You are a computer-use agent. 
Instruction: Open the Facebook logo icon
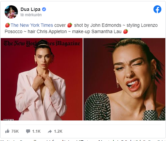coord(157,9)
